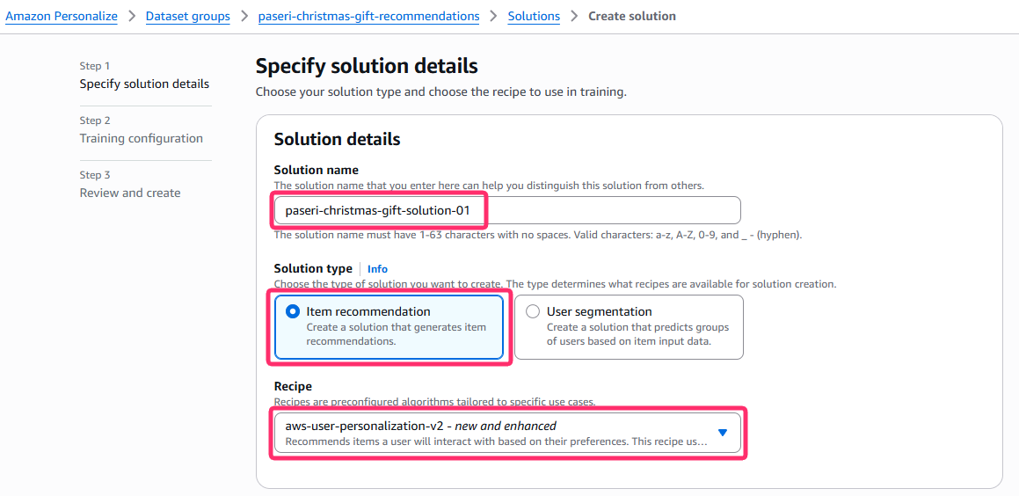Viewport: 1019px width, 496px height.
Task: Go to Amazon Personalize breadcrumb link
Action: tap(62, 17)
